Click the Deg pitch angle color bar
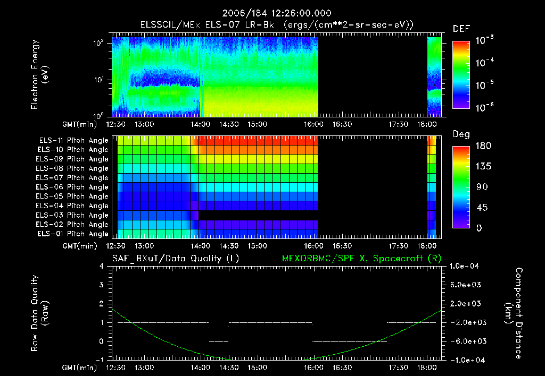Image resolution: width=545 pixels, height=376 pixels. coord(461,187)
